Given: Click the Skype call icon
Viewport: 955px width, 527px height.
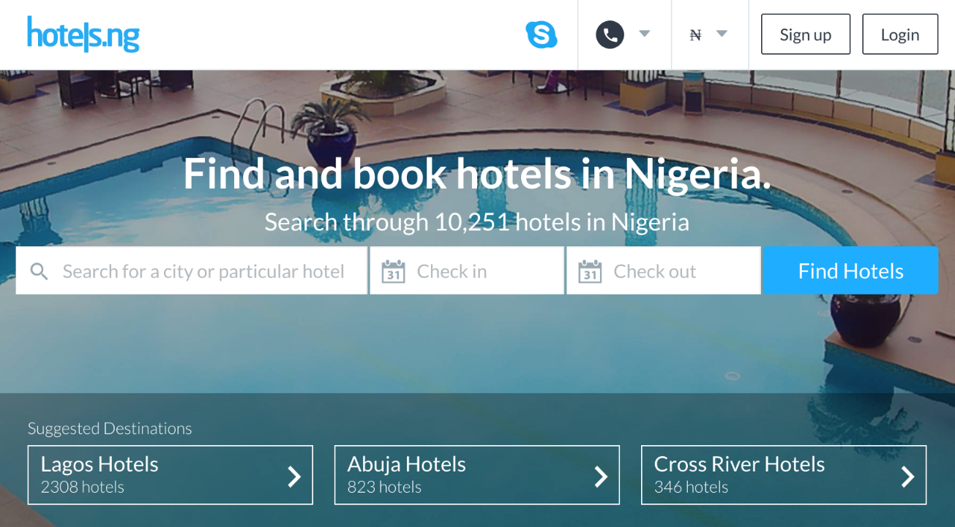Looking at the screenshot, I should click(542, 34).
